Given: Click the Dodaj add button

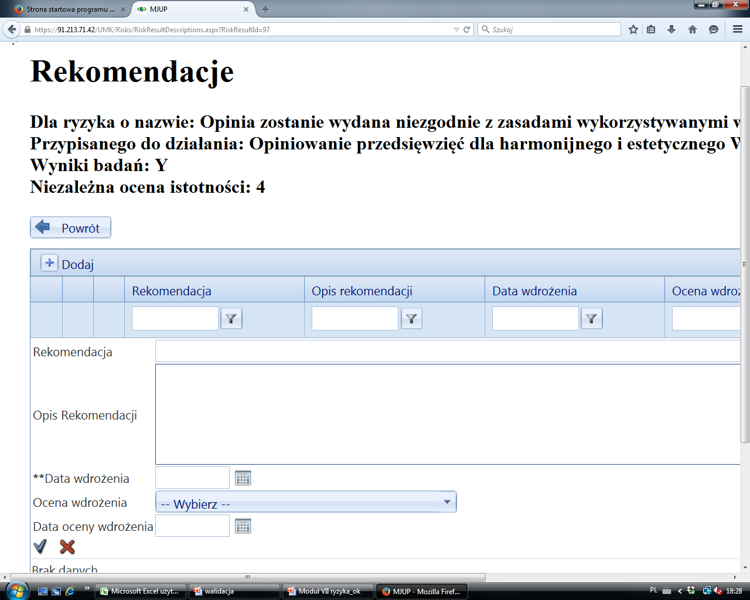Looking at the screenshot, I should tap(67, 264).
